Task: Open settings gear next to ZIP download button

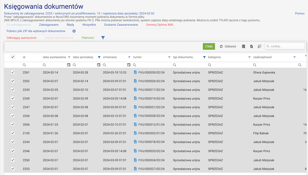Action: click(74, 31)
